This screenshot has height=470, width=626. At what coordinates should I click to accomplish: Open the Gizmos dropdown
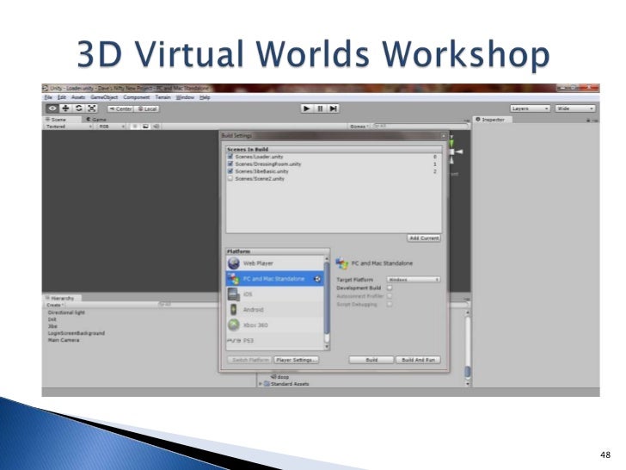tap(359, 127)
